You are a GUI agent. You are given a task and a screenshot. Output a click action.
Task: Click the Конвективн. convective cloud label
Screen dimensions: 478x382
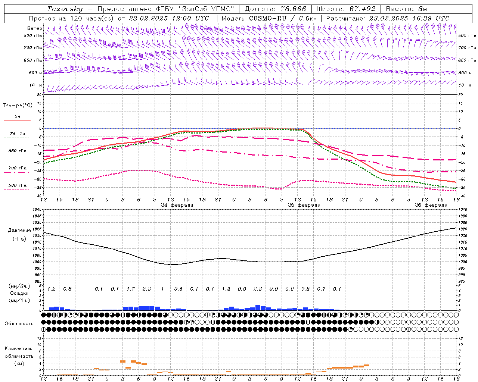(x=19, y=349)
